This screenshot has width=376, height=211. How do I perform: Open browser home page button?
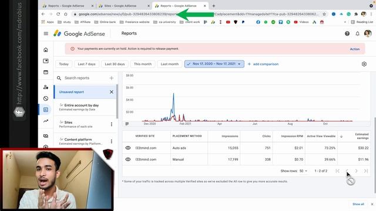(65, 14)
